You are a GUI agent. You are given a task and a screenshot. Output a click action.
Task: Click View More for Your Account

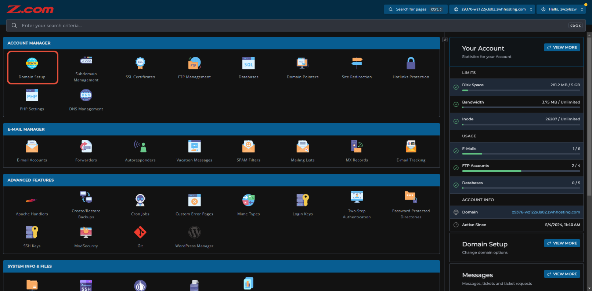pyautogui.click(x=562, y=47)
